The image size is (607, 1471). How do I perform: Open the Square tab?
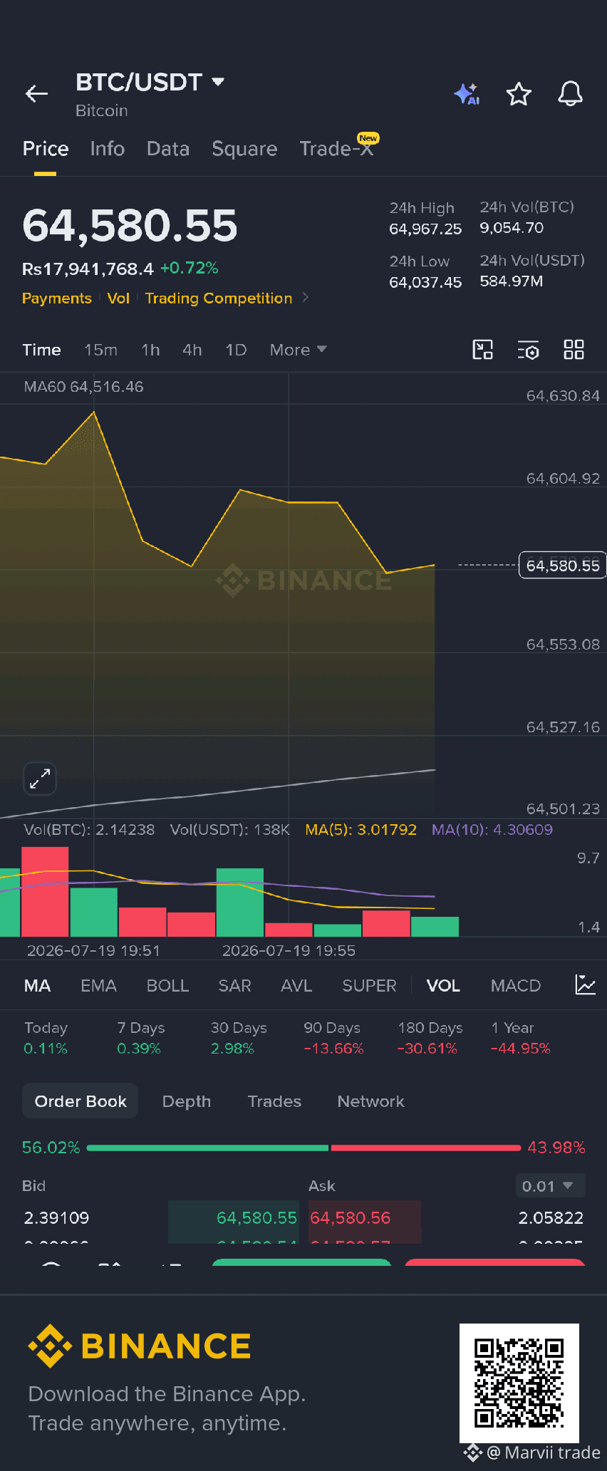pos(244,148)
